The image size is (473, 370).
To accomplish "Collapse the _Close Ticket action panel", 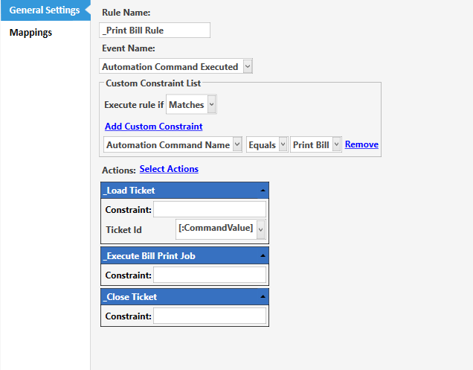I will 263,296.
